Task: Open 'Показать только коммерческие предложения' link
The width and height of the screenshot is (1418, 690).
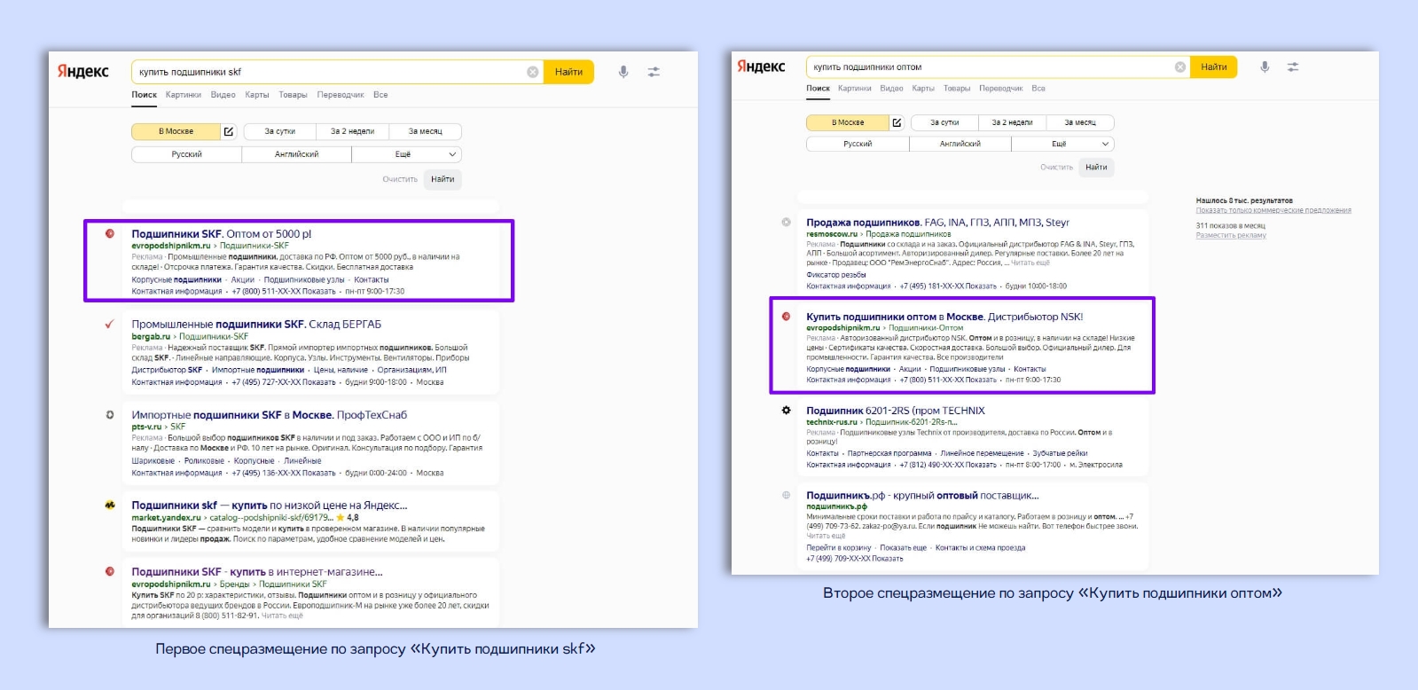Action: pos(1273,211)
